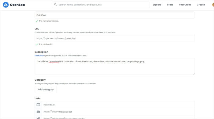Focus the search items, collections, and accounts field
Viewport: 214px width, 119px height.
coord(101,5)
